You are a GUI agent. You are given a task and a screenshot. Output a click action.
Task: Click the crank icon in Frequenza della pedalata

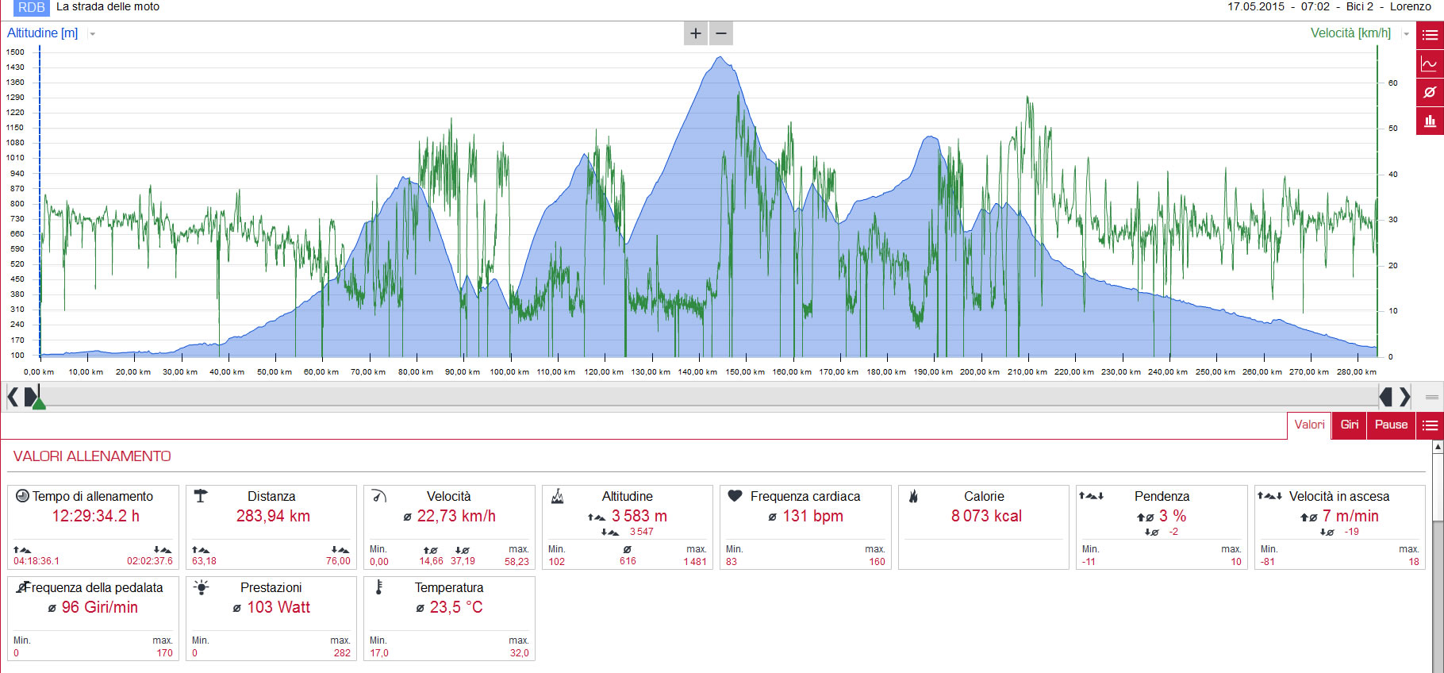22,587
